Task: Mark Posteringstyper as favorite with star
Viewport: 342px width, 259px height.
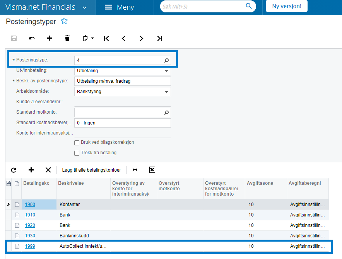Action: (64, 21)
